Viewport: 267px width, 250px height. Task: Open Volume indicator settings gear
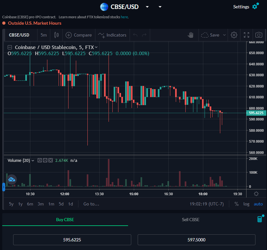(45, 160)
